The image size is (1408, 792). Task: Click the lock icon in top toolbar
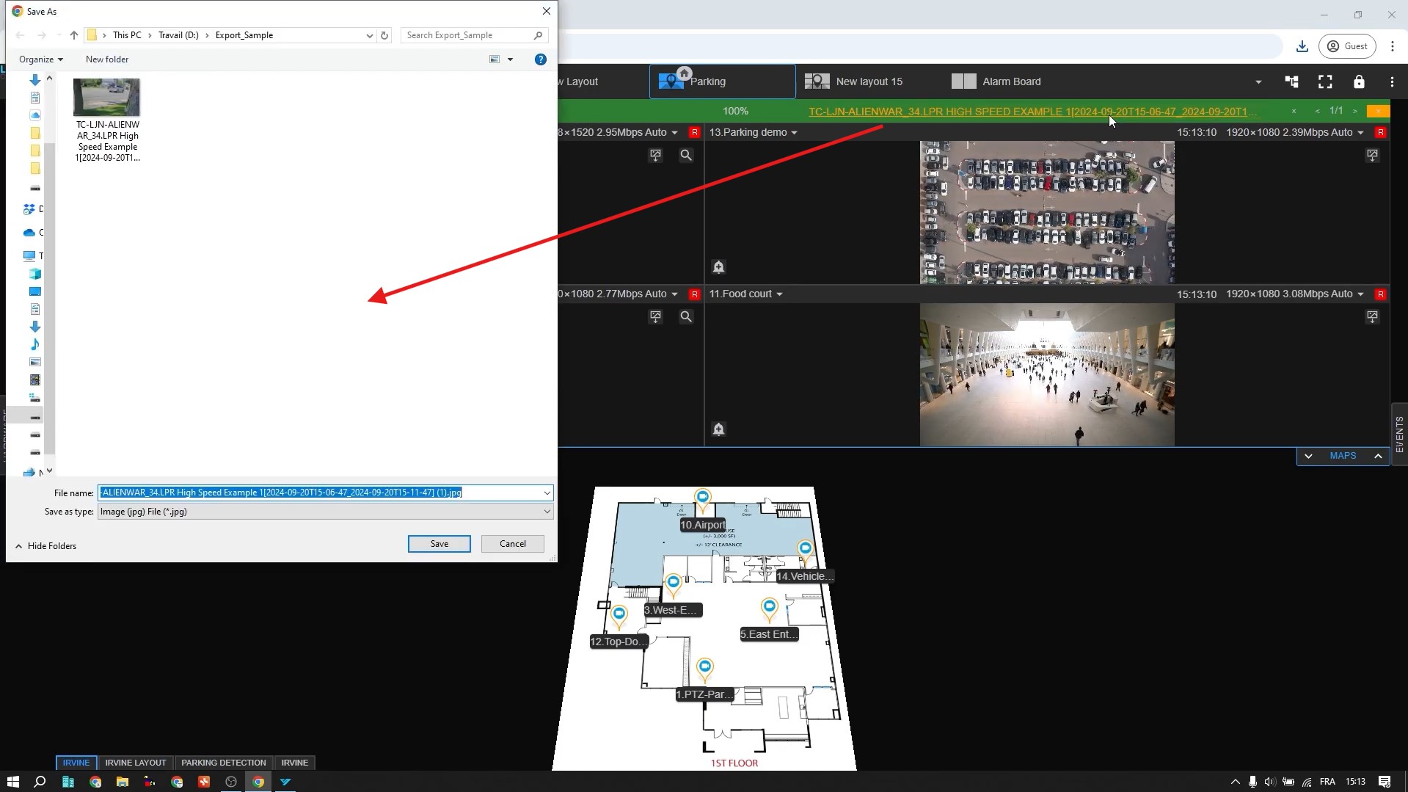click(1359, 82)
